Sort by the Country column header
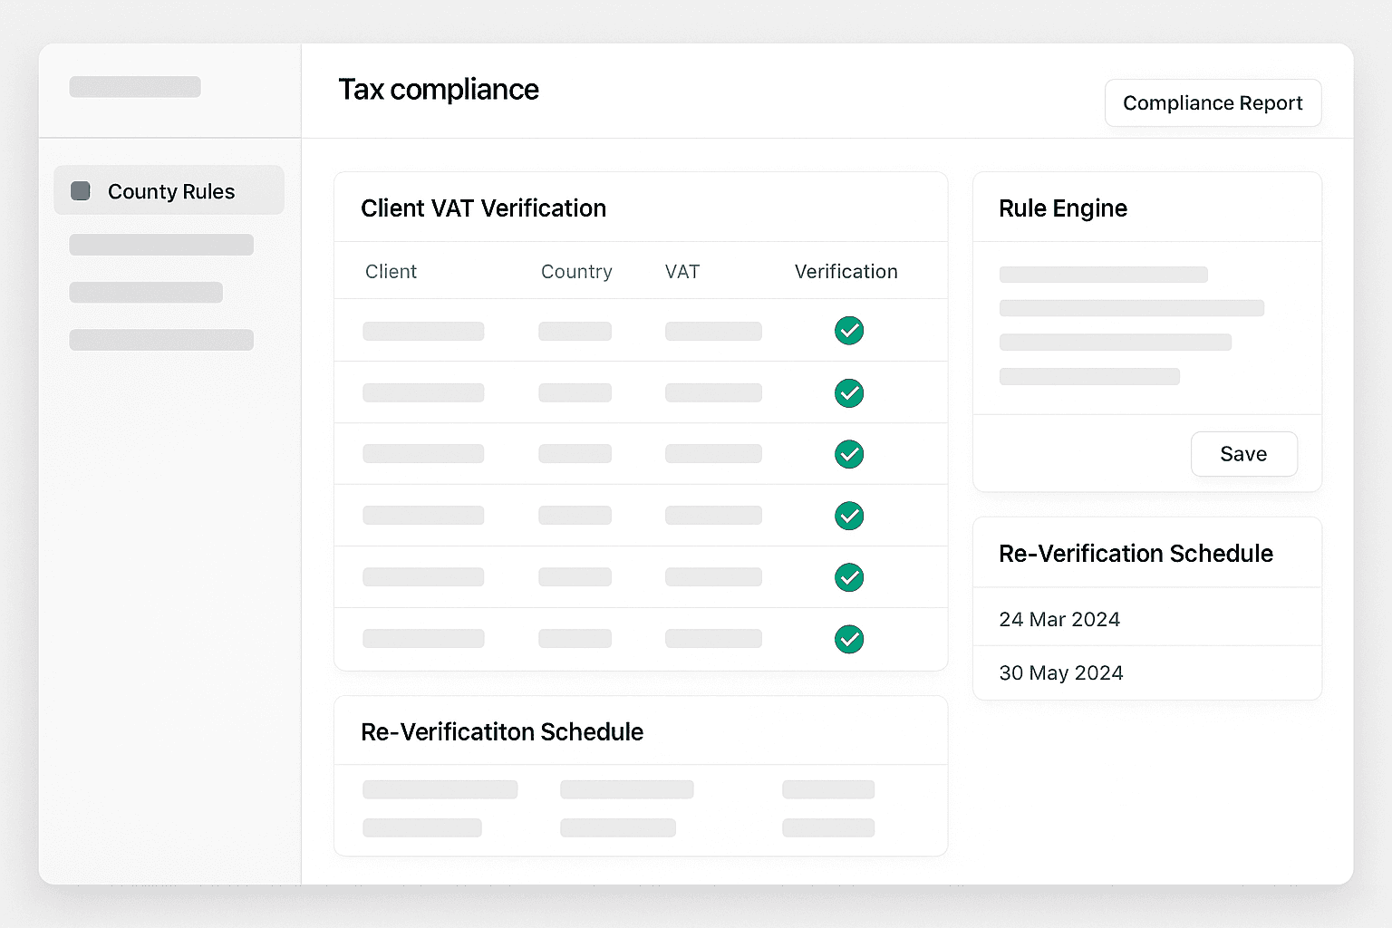 (x=576, y=271)
